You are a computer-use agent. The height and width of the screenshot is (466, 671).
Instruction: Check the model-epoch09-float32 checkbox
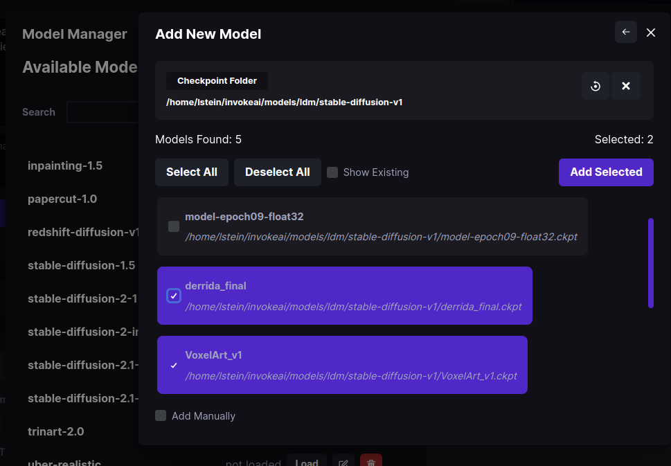point(174,226)
